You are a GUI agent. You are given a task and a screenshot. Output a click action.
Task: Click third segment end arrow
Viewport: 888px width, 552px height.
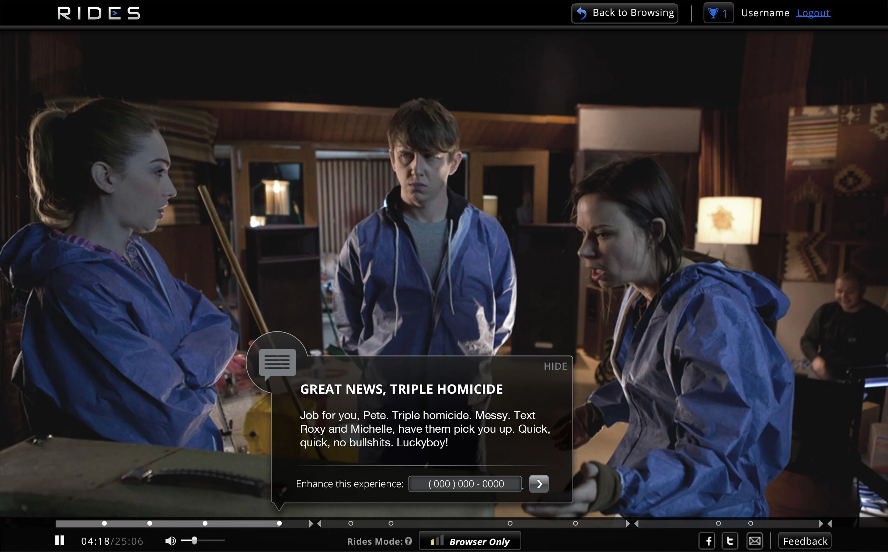(821, 524)
